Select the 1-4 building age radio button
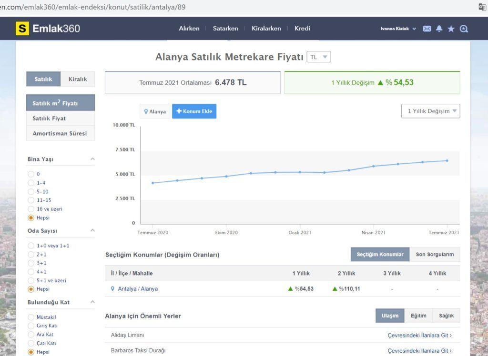Image resolution: width=488 pixels, height=356 pixels. point(31,183)
